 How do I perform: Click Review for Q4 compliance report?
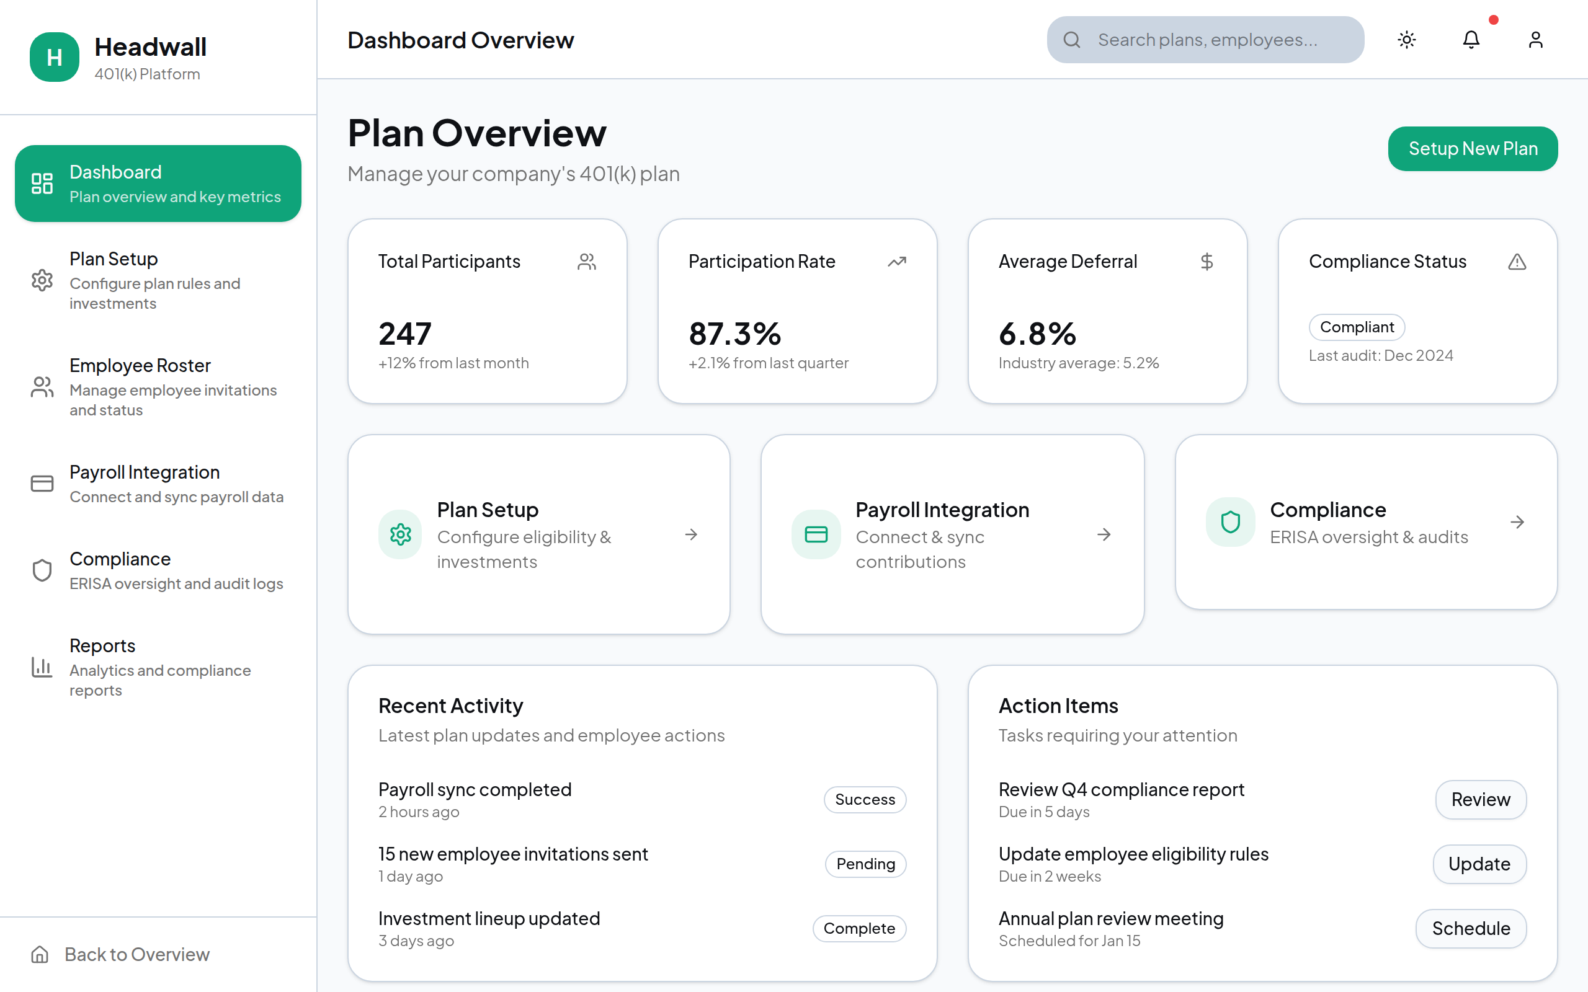pos(1479,799)
